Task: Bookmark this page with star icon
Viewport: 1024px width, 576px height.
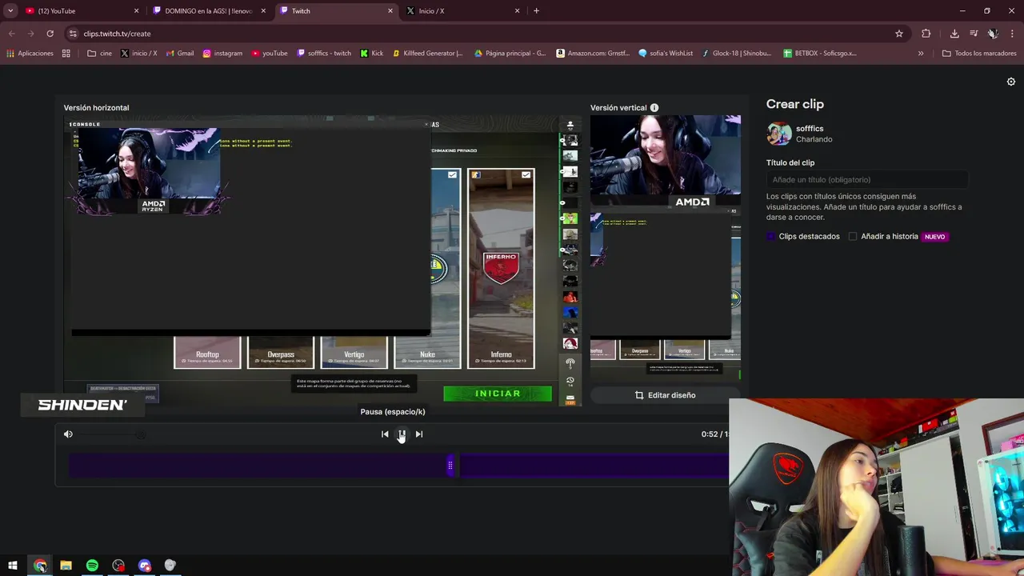Action: [x=899, y=34]
